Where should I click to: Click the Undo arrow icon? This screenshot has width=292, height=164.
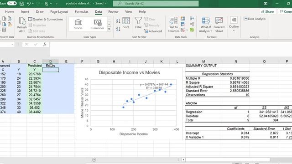pos(28,4)
